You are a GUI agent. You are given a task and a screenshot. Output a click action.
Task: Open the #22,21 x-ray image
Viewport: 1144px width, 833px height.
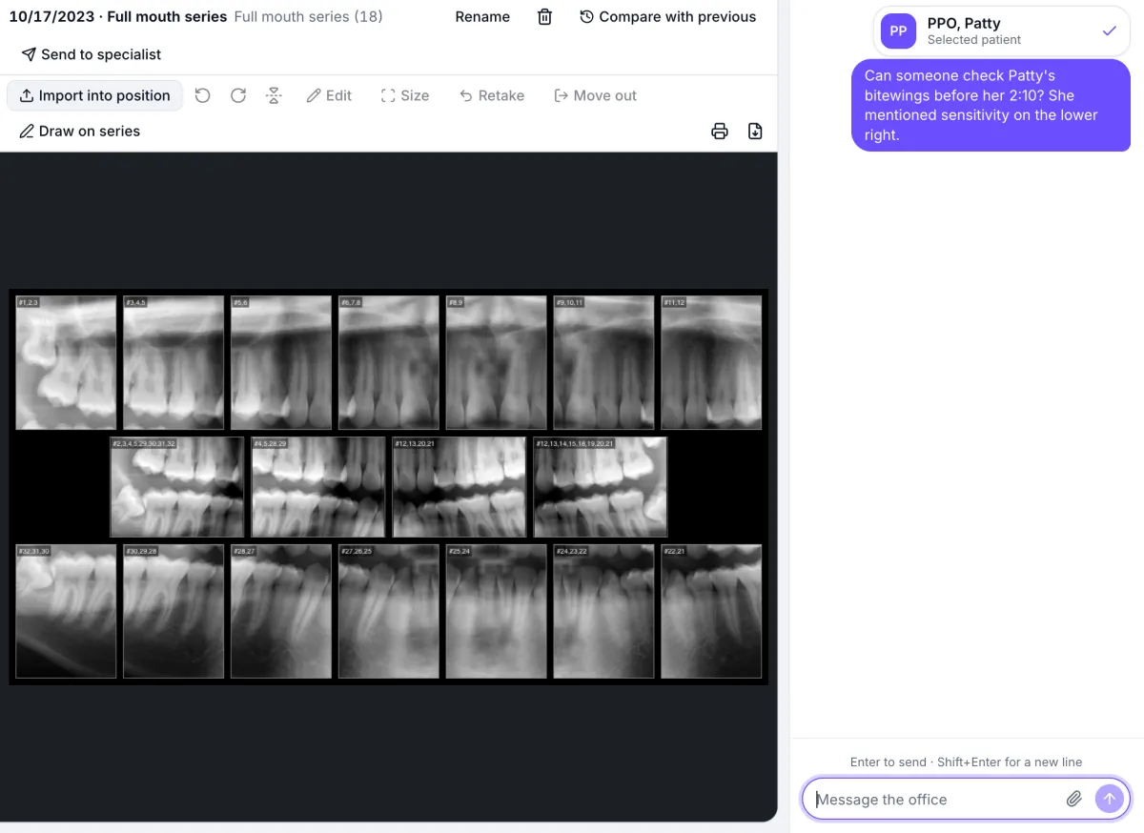coord(711,611)
